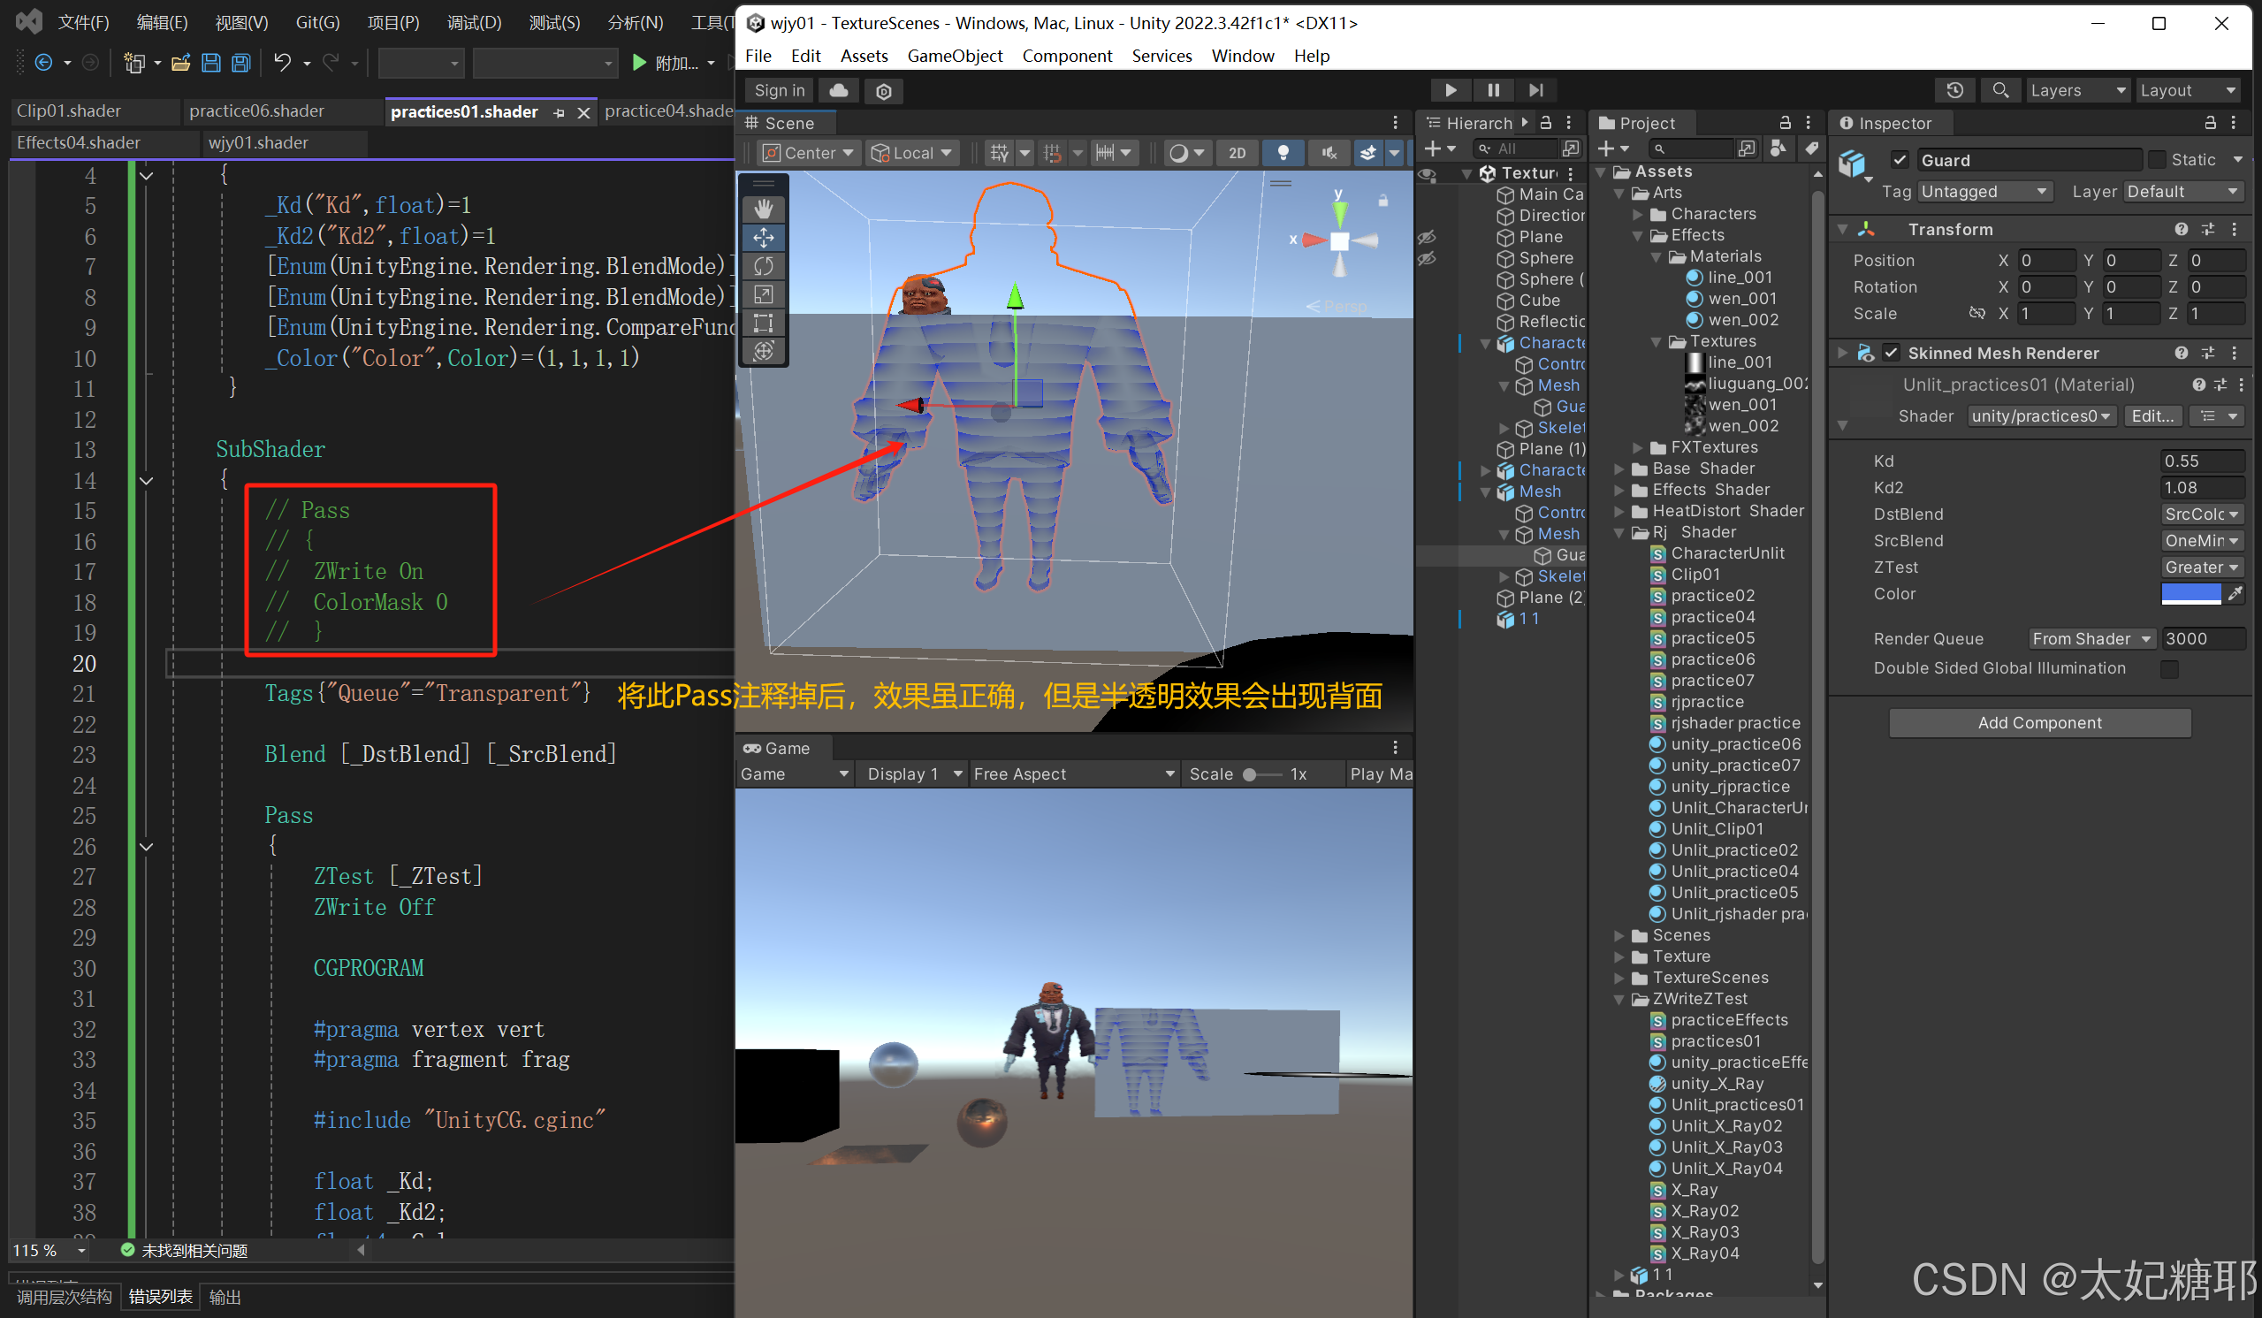Select the Scale tool in Scene toolbar
2262x1318 pixels.
763,294
